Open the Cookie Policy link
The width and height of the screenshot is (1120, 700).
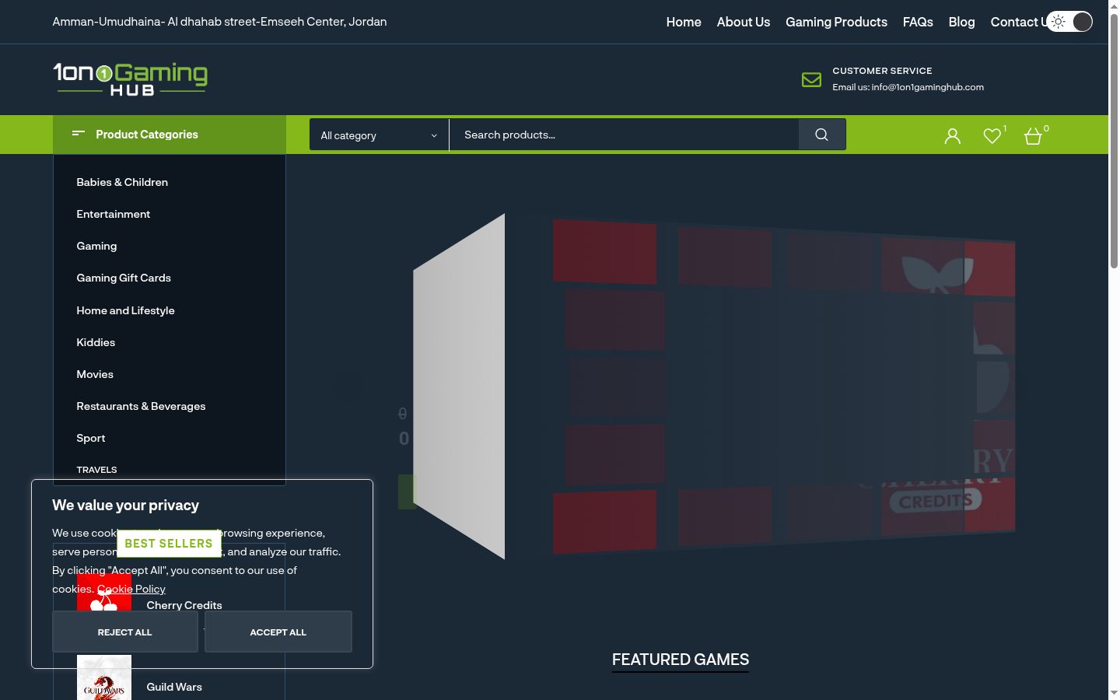pos(131,589)
